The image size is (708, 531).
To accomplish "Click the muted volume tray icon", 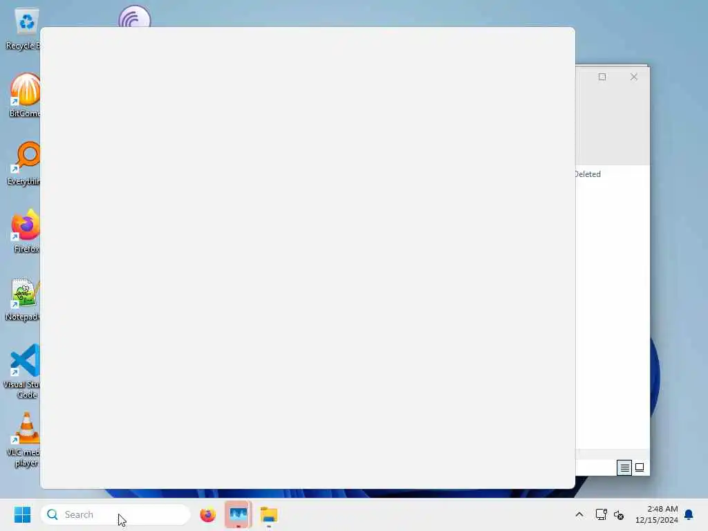I will click(x=619, y=514).
